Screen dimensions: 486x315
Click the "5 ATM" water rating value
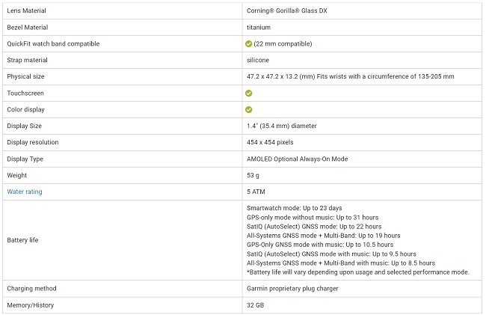click(x=256, y=192)
